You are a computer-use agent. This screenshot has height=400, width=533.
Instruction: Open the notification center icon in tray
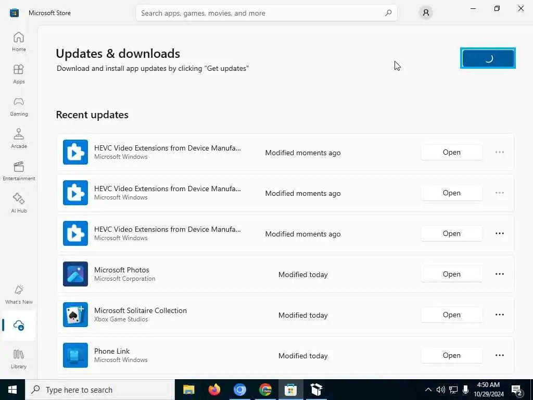coord(517,390)
